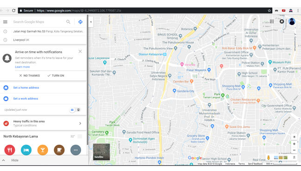
Task: Click the red browser extension icon
Action: point(283,11)
